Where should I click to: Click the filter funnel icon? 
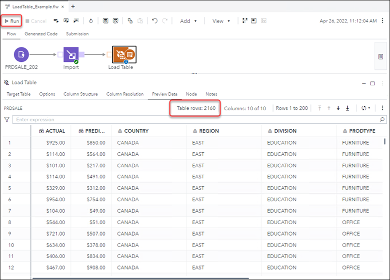pos(6,120)
